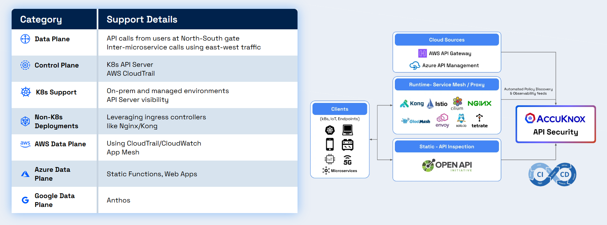Click the cilium logo
Viewport: 607px width, 225px height.
click(x=457, y=104)
